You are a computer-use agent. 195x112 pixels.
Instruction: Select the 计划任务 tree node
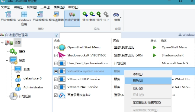(x=25, y=96)
